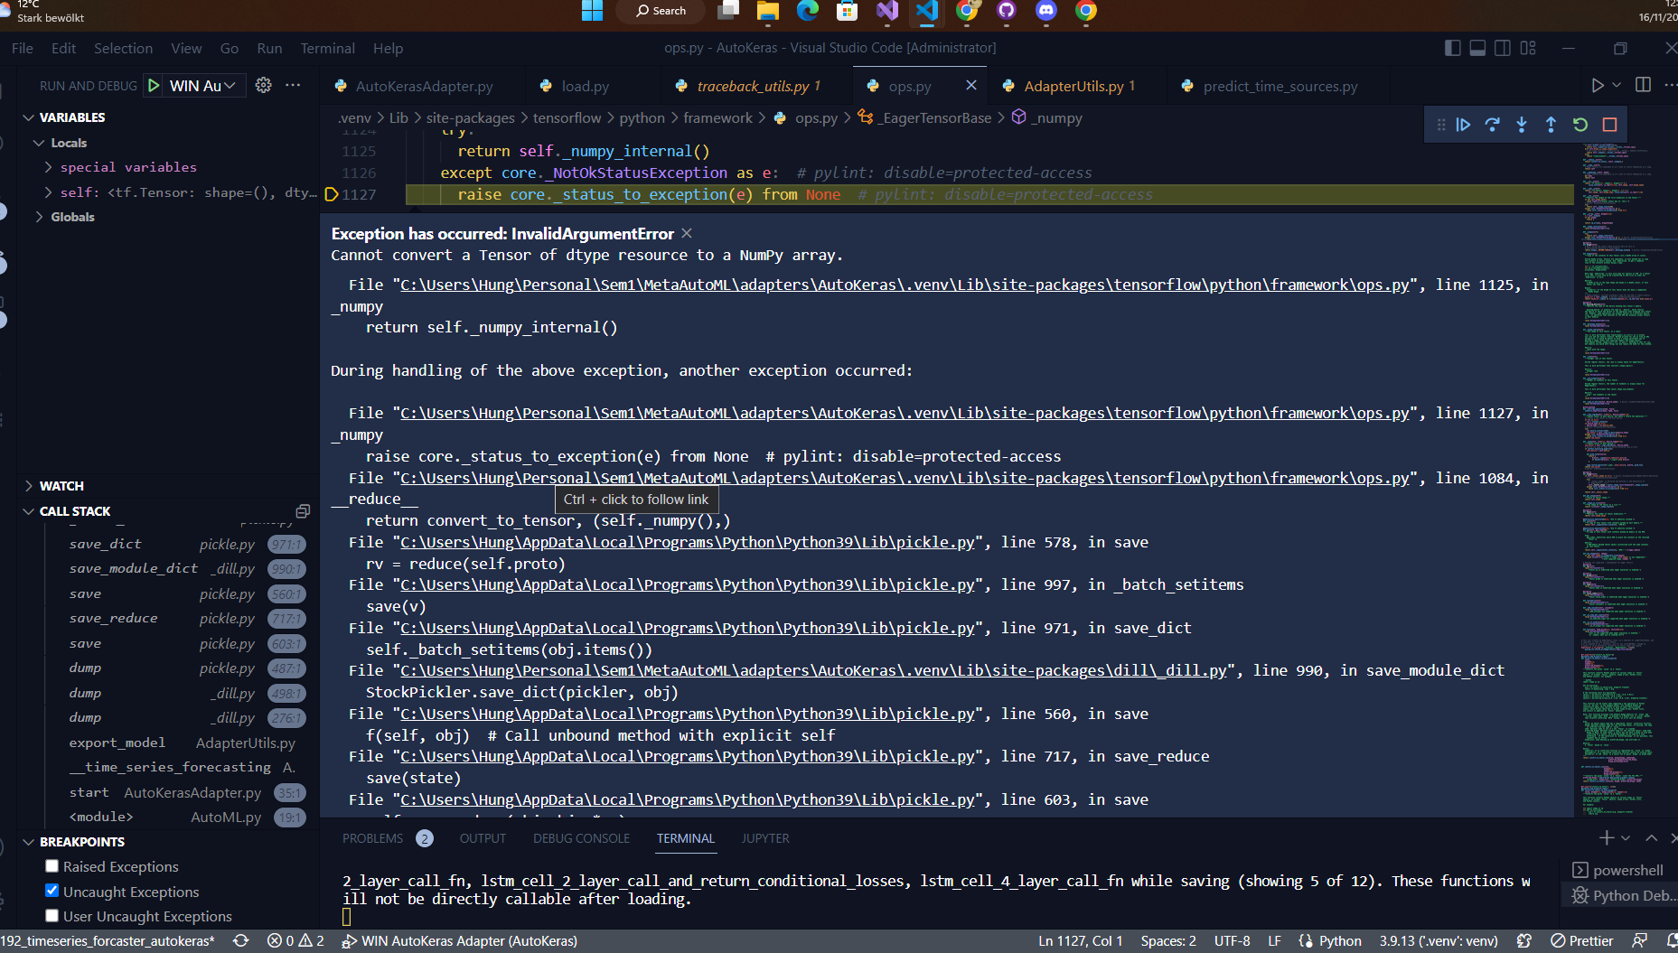The image size is (1678, 953).
Task: Open the debug configurations gear icon
Action: (x=262, y=85)
